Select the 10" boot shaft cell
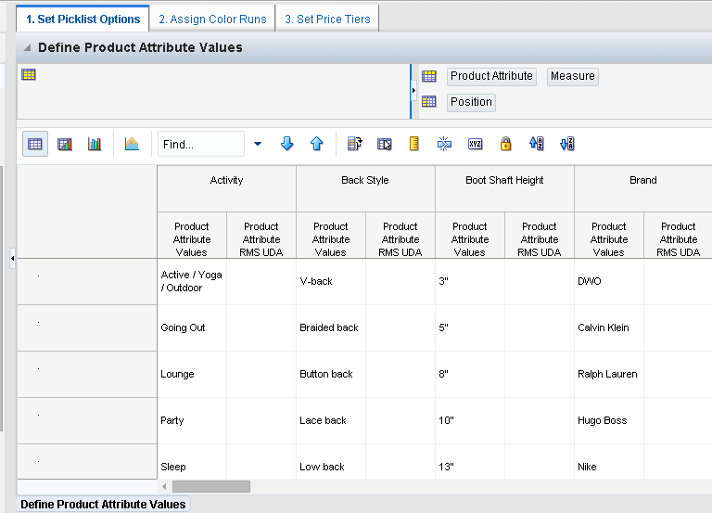The image size is (712, 513). click(x=469, y=420)
